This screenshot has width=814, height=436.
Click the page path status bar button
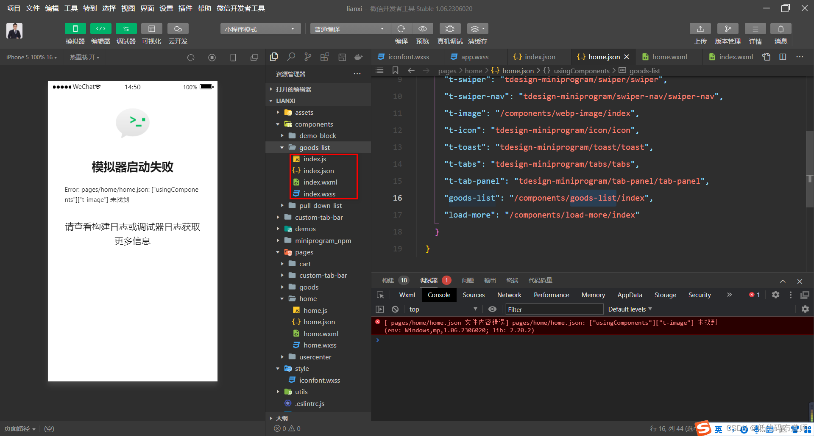pyautogui.click(x=20, y=428)
